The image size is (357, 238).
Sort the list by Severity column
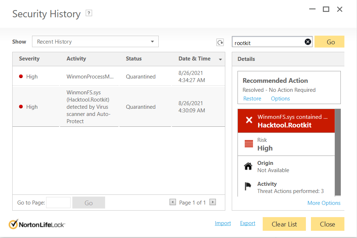(29, 59)
